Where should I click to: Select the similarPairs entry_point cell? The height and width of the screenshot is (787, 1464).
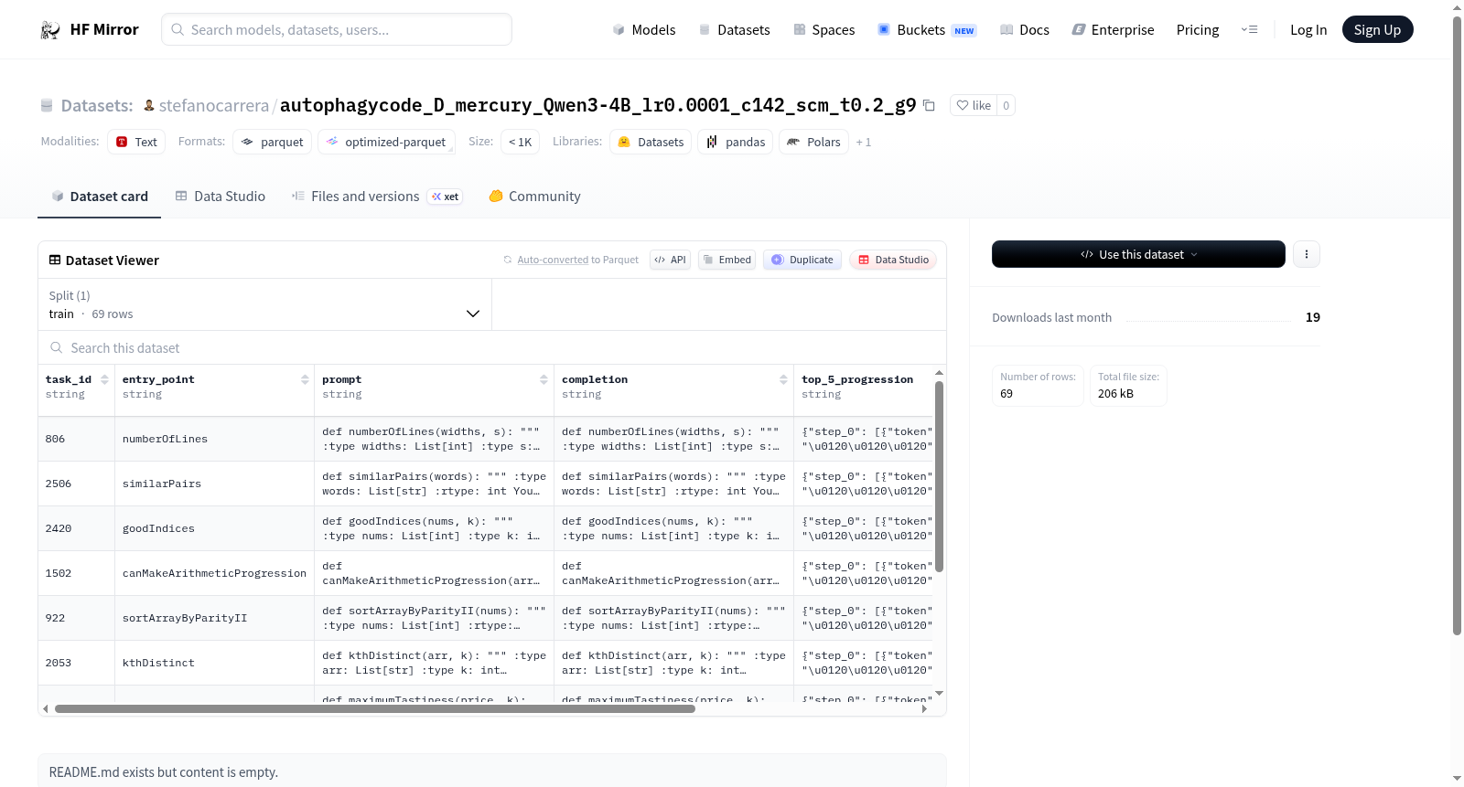coord(215,484)
